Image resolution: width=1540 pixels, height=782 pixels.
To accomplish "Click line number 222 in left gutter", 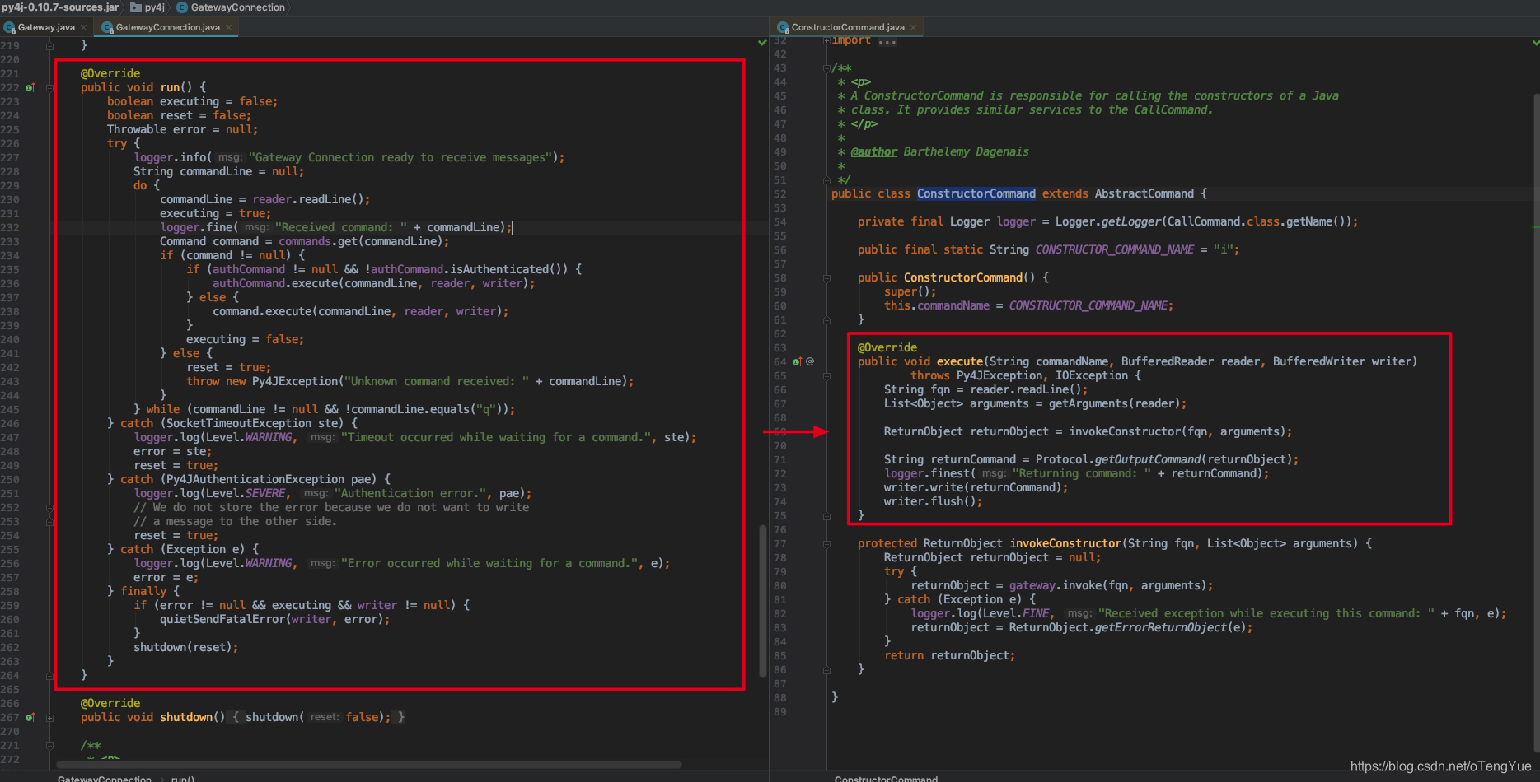I will click(10, 87).
